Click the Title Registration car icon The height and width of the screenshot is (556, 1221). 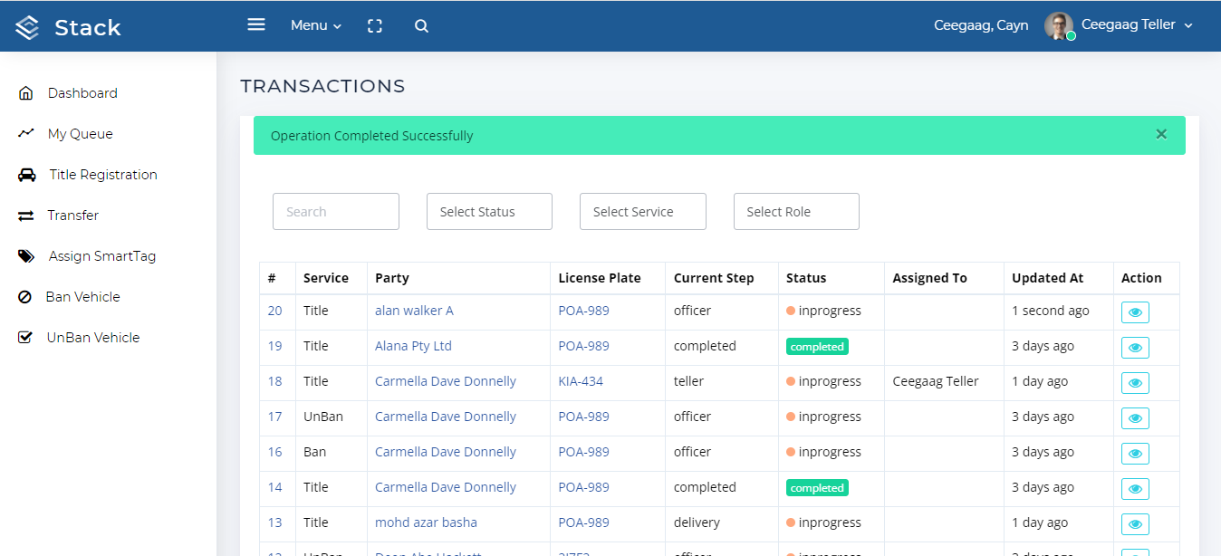point(27,175)
